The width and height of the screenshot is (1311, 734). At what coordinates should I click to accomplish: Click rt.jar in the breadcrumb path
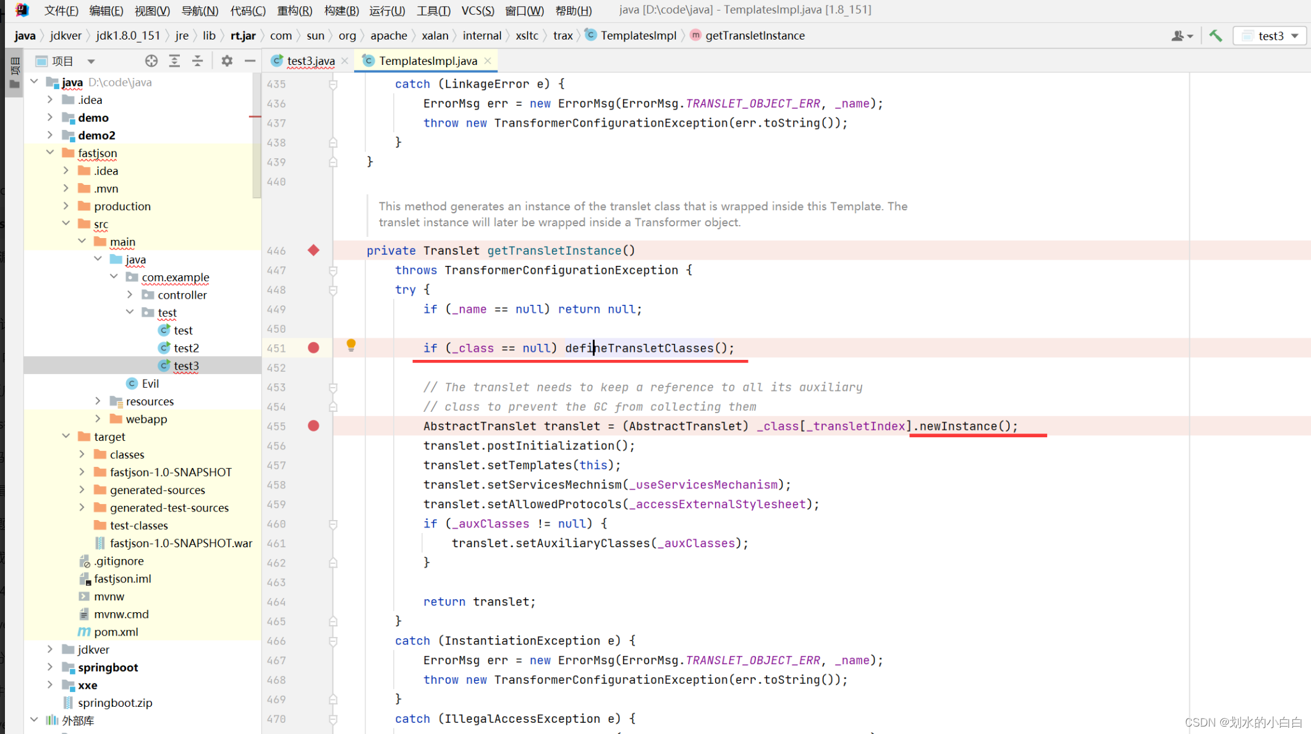click(x=243, y=36)
